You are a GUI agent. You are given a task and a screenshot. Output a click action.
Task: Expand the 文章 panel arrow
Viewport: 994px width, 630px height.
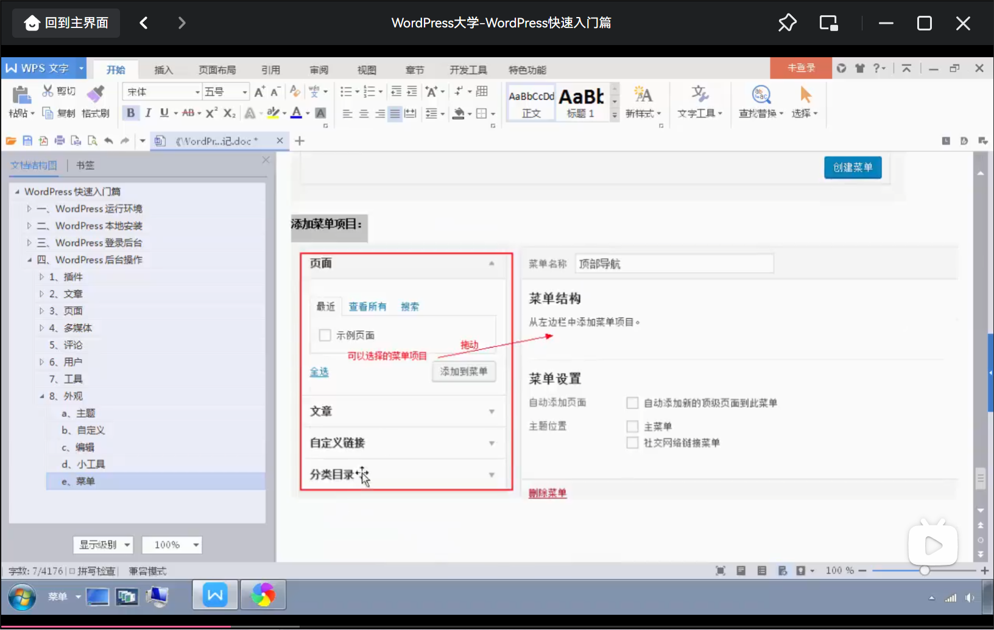coord(492,411)
